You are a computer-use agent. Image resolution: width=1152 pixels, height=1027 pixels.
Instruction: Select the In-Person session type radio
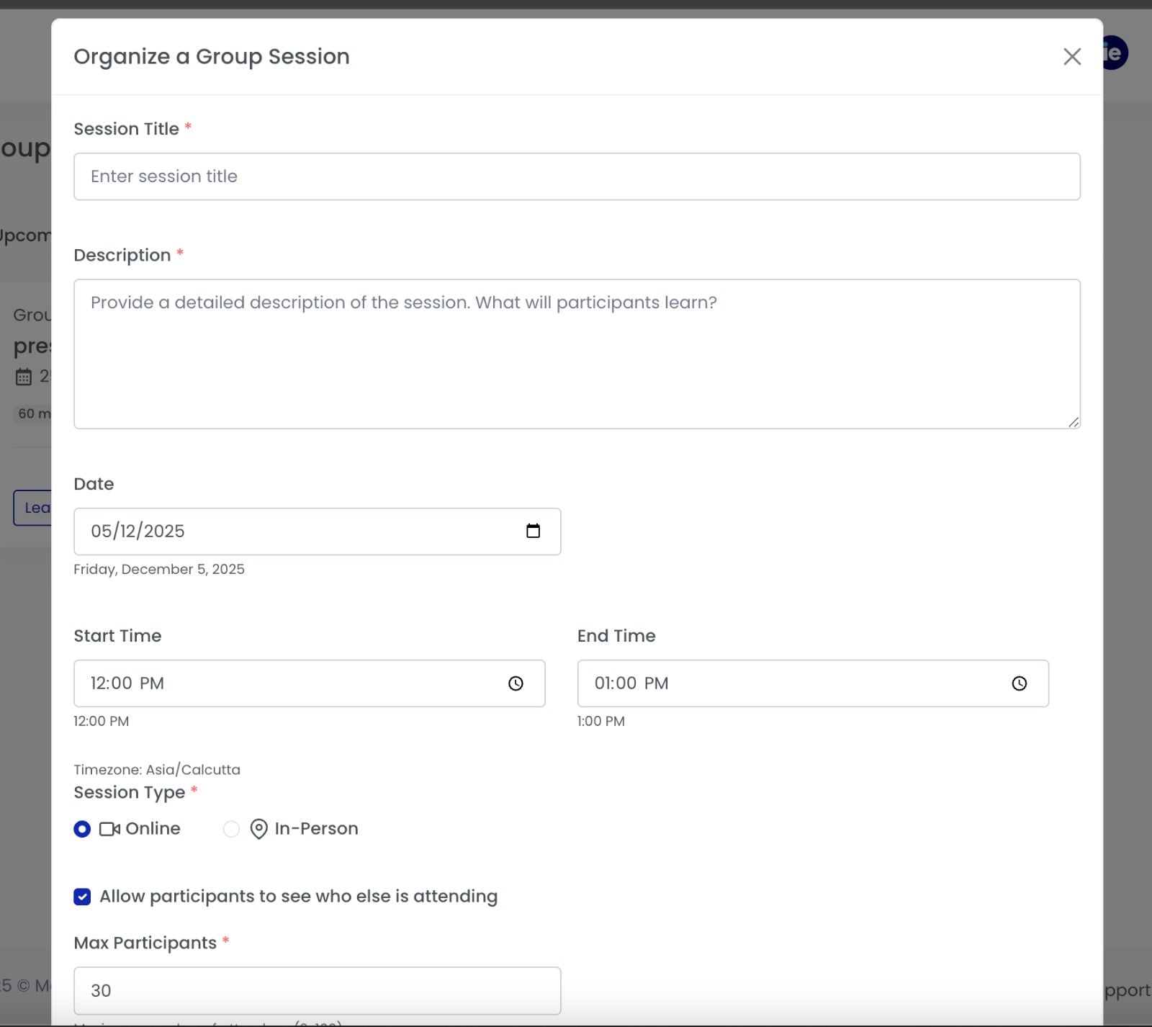[231, 829]
